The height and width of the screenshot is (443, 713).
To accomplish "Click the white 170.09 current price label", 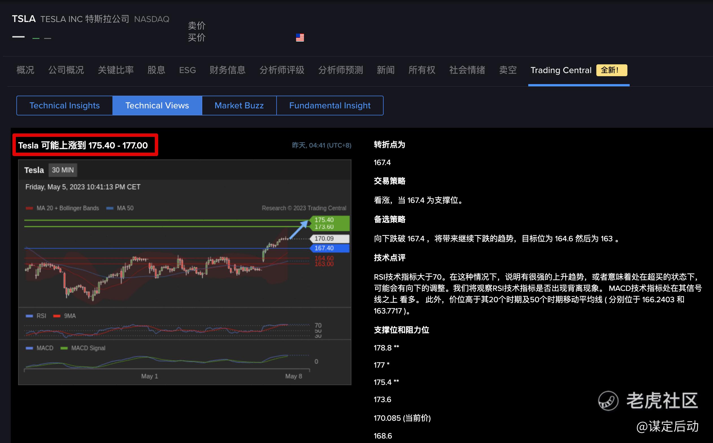I will point(329,239).
